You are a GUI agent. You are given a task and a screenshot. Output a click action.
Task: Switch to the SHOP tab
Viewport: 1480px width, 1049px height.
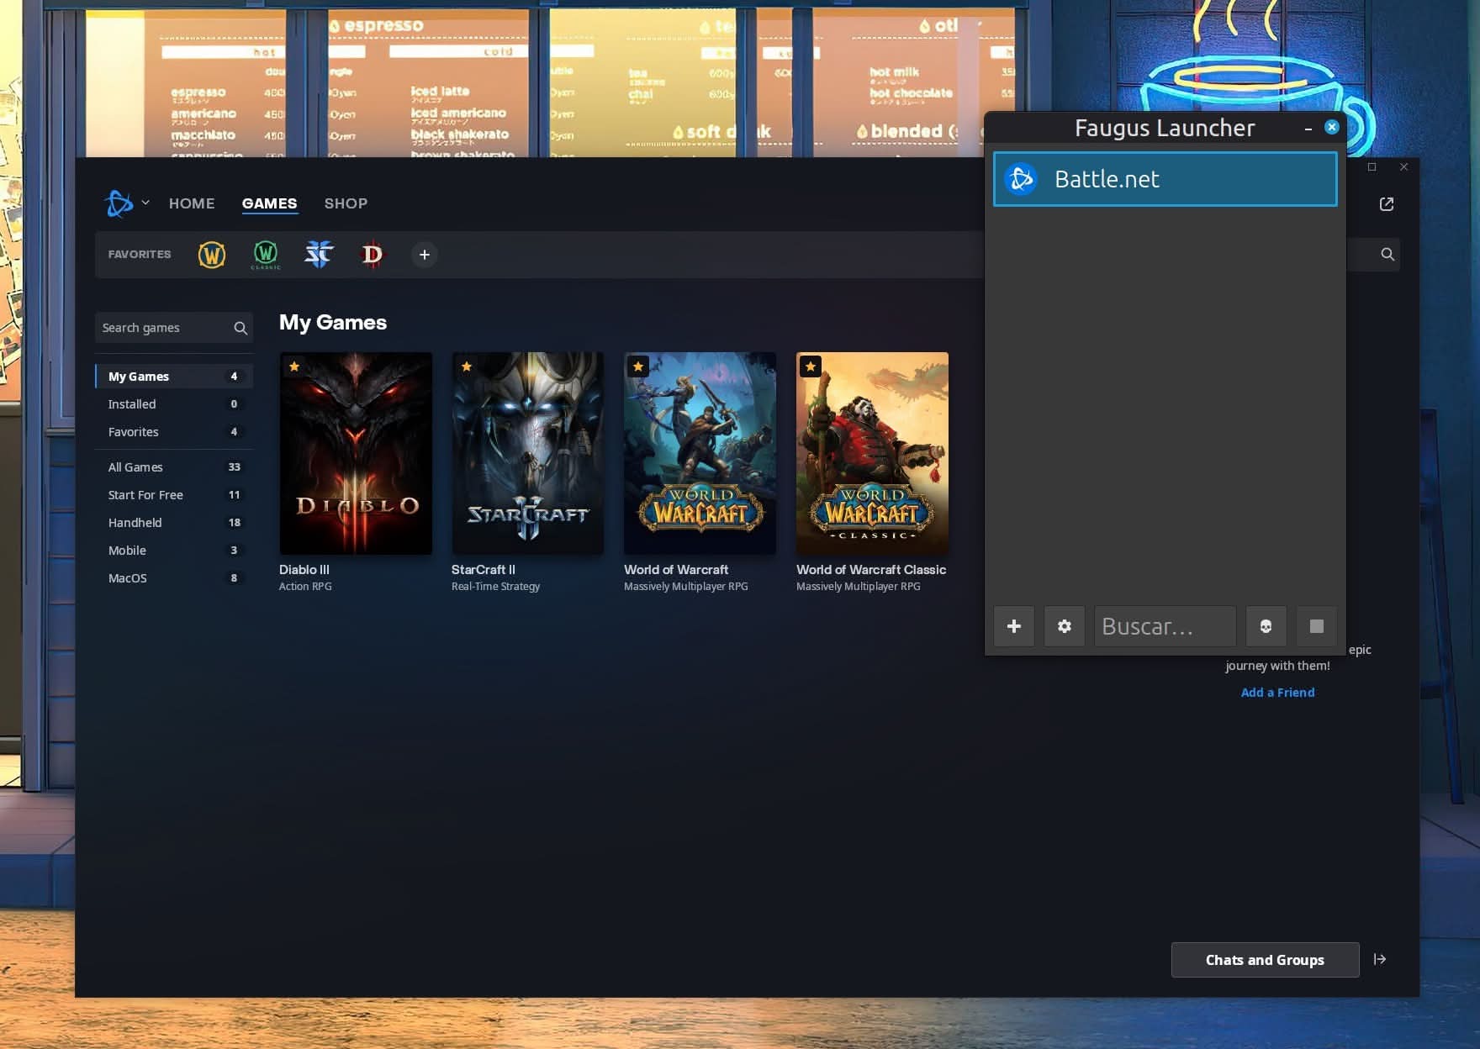click(346, 203)
